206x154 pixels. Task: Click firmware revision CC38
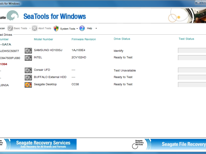click(75, 84)
